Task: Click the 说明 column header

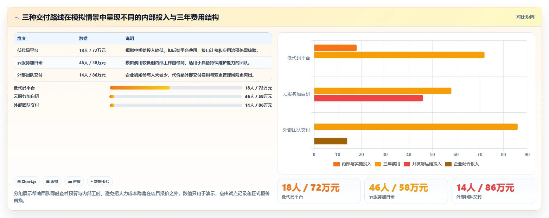Action: (130, 39)
